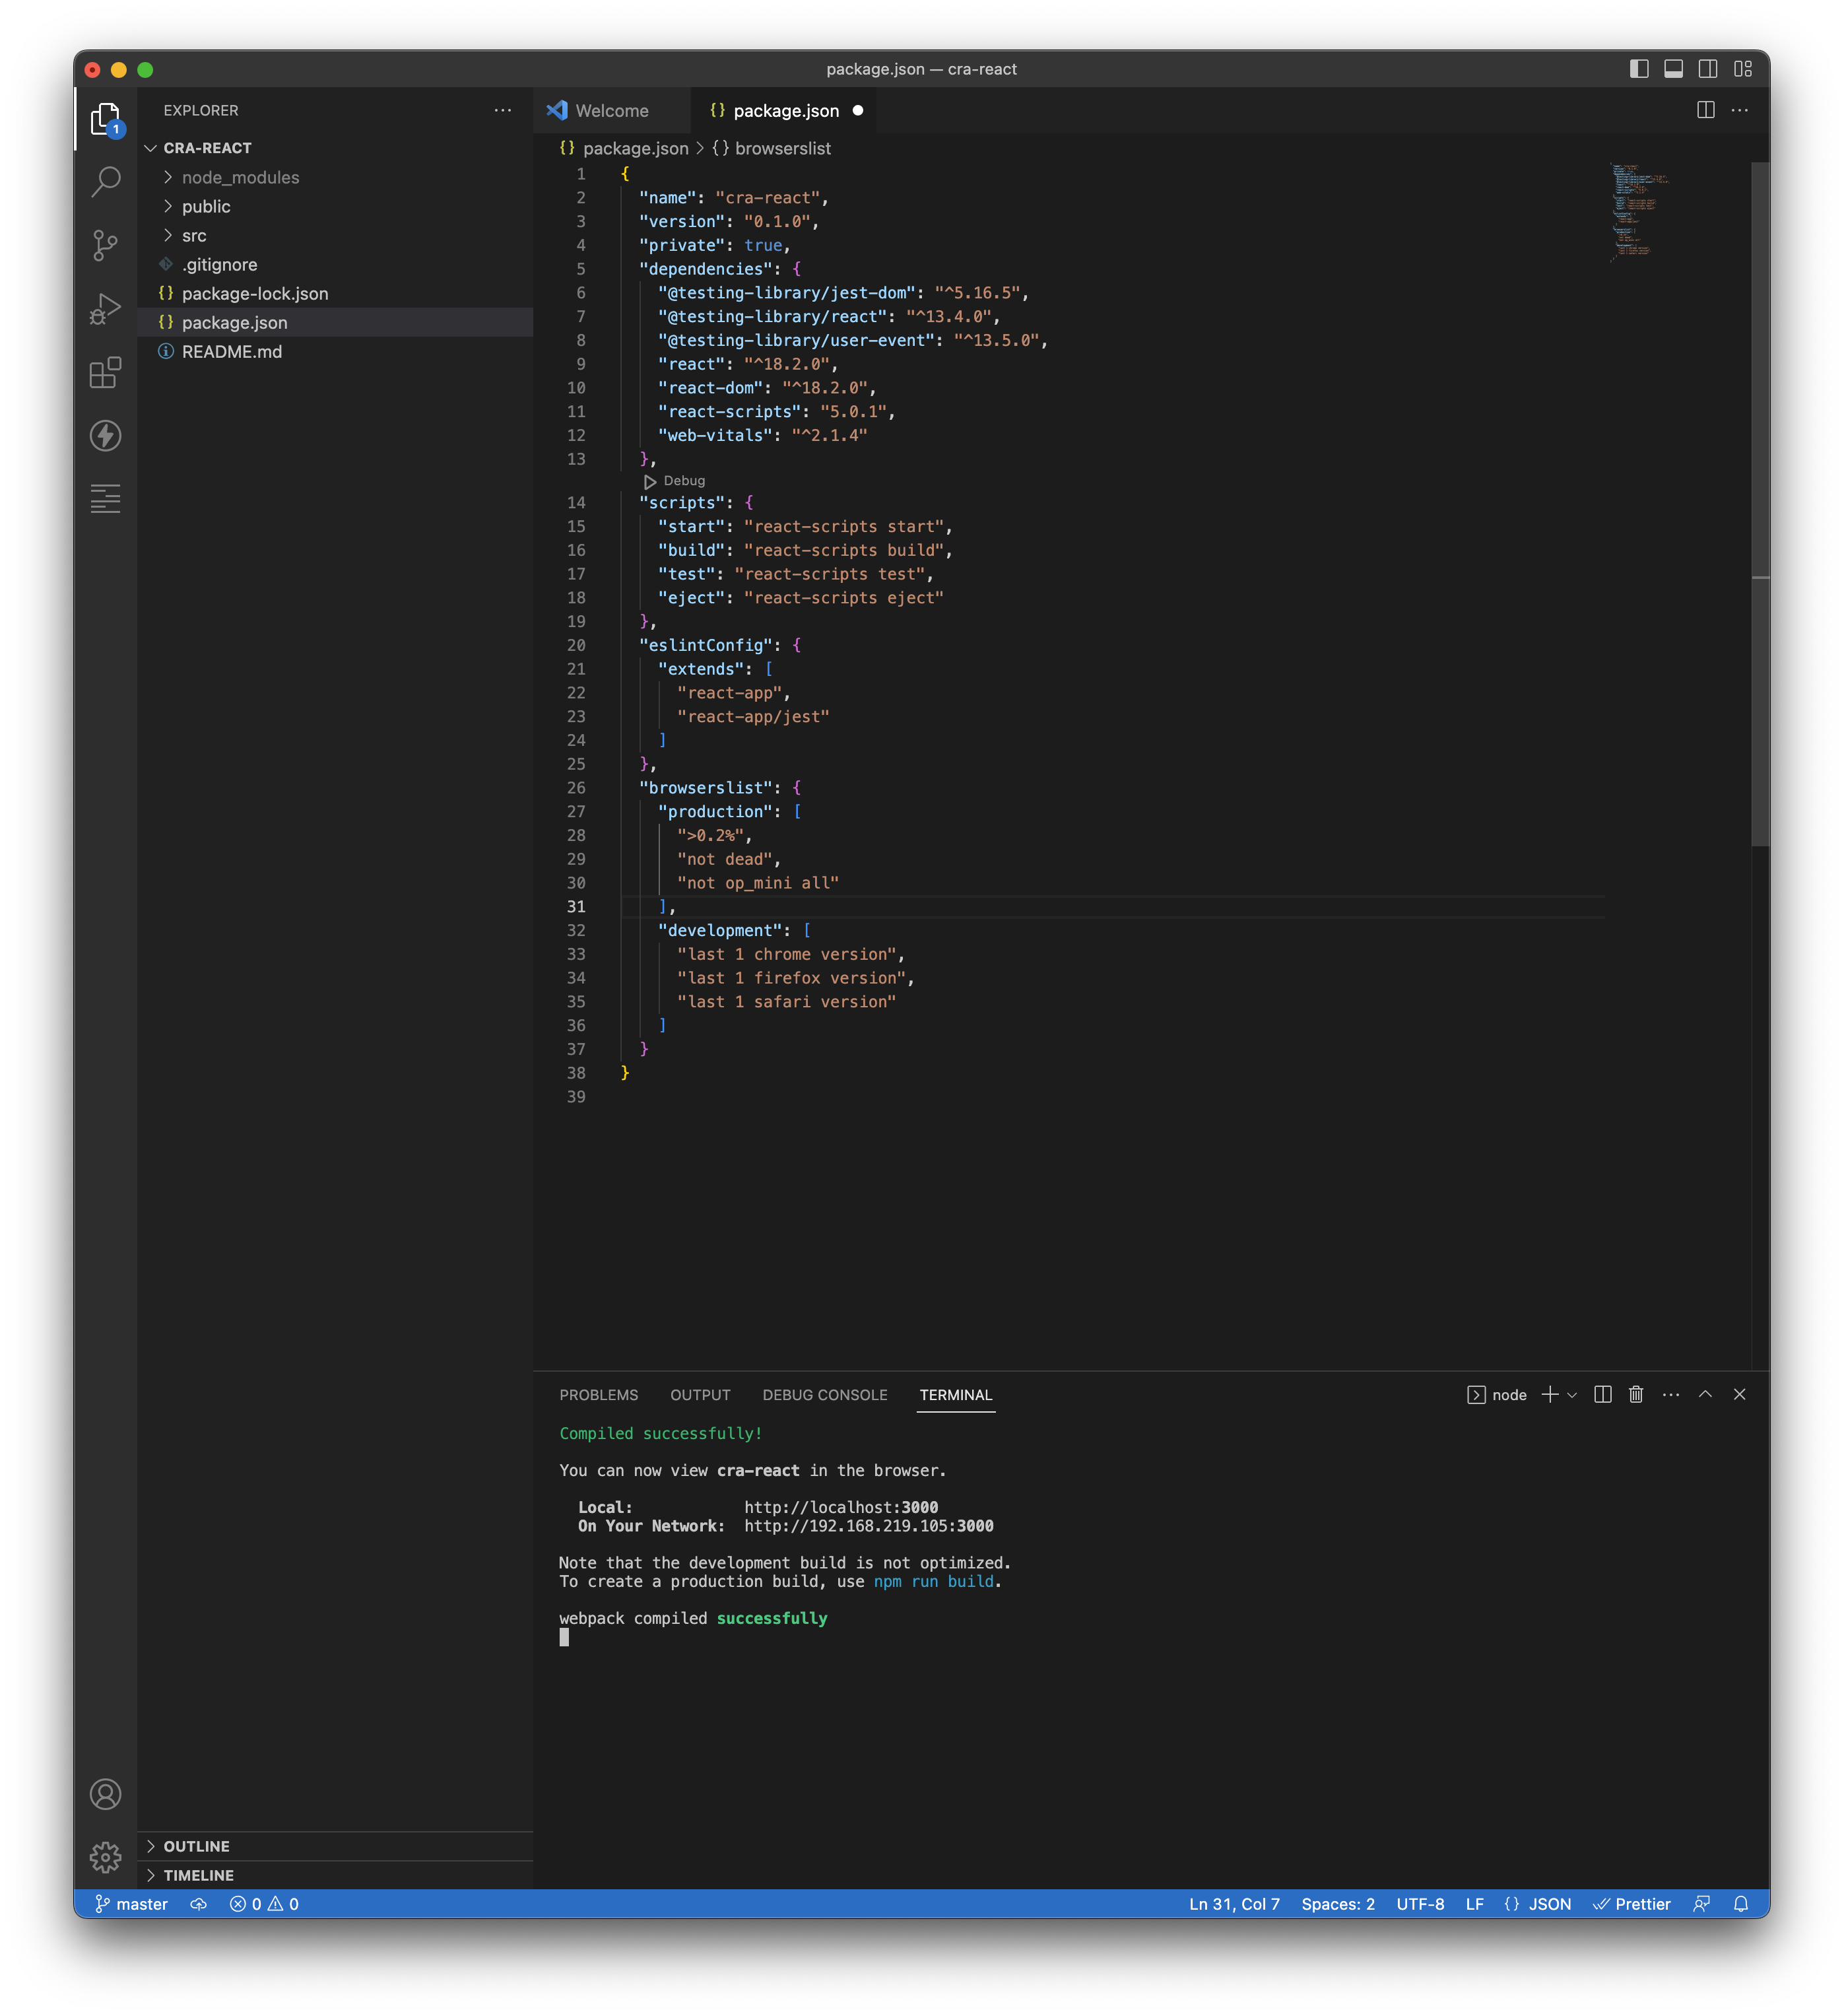The height and width of the screenshot is (2016, 1844).
Task: Switch to the Welcome tab
Action: [611, 111]
